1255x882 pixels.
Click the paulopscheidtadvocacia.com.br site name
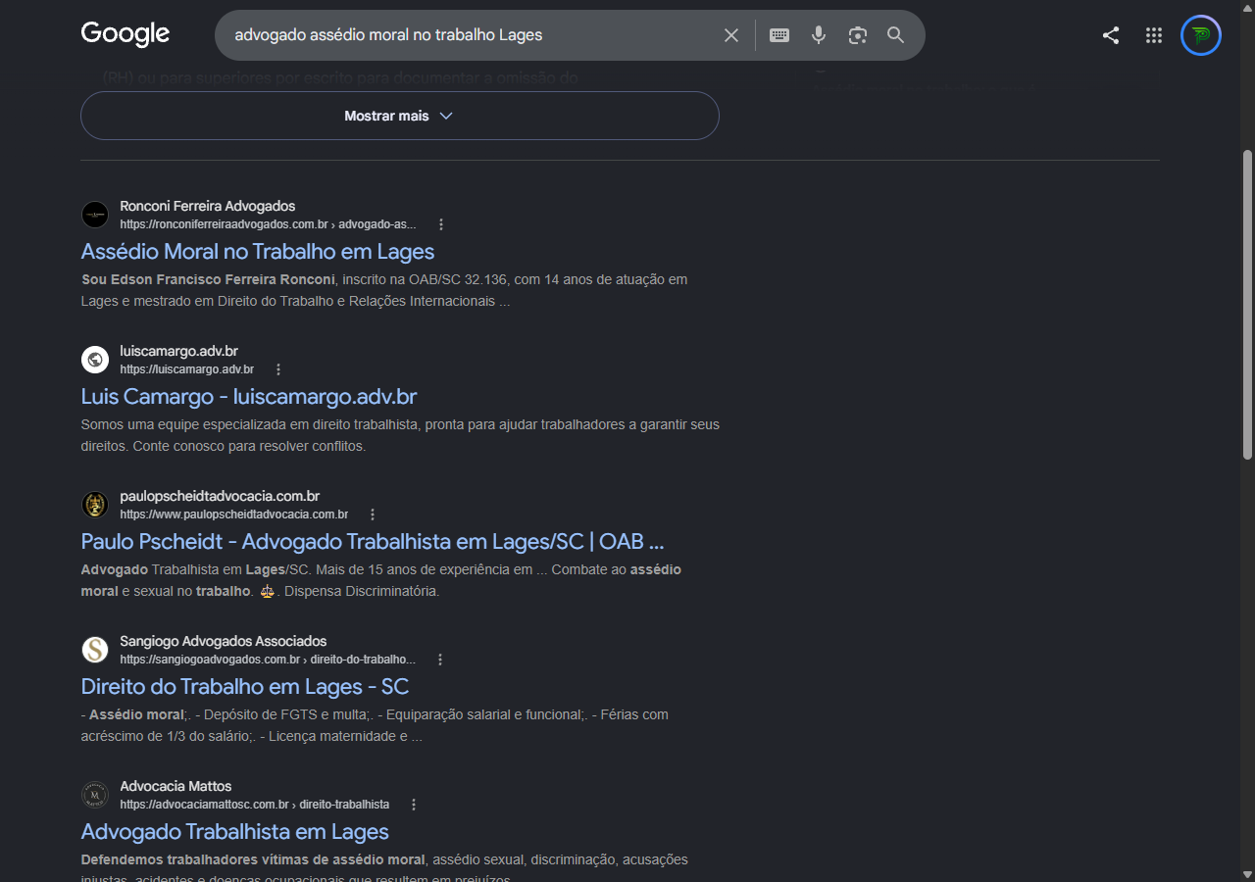pyautogui.click(x=220, y=496)
